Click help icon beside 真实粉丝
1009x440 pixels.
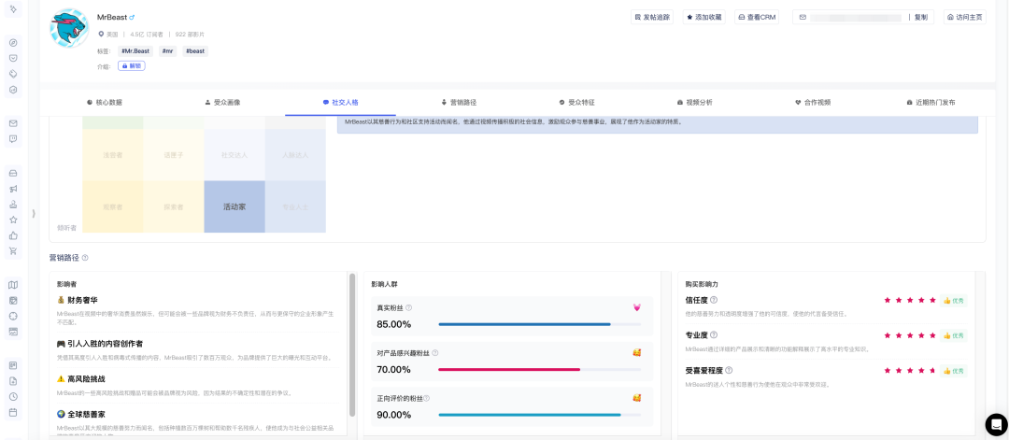pyautogui.click(x=408, y=307)
